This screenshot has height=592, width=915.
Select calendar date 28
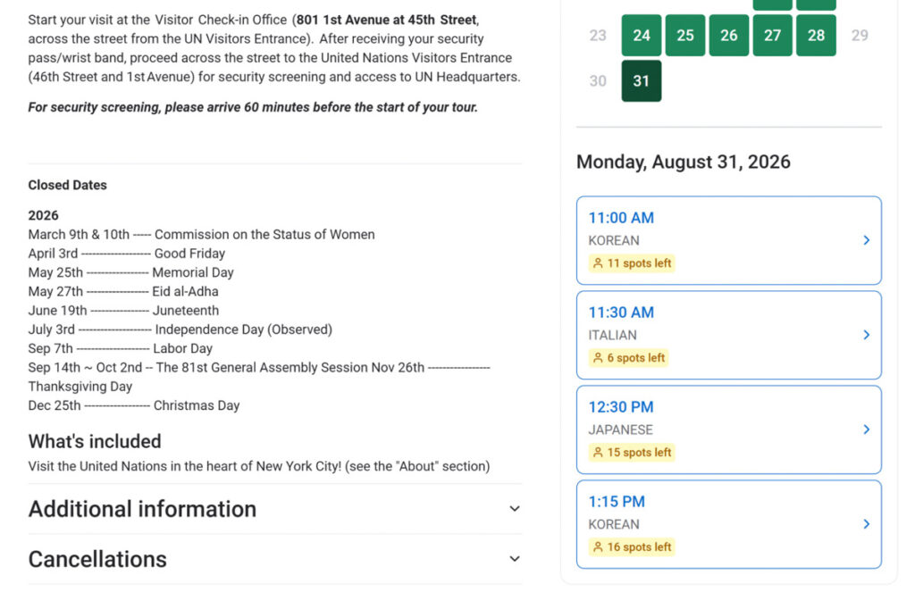coord(816,36)
